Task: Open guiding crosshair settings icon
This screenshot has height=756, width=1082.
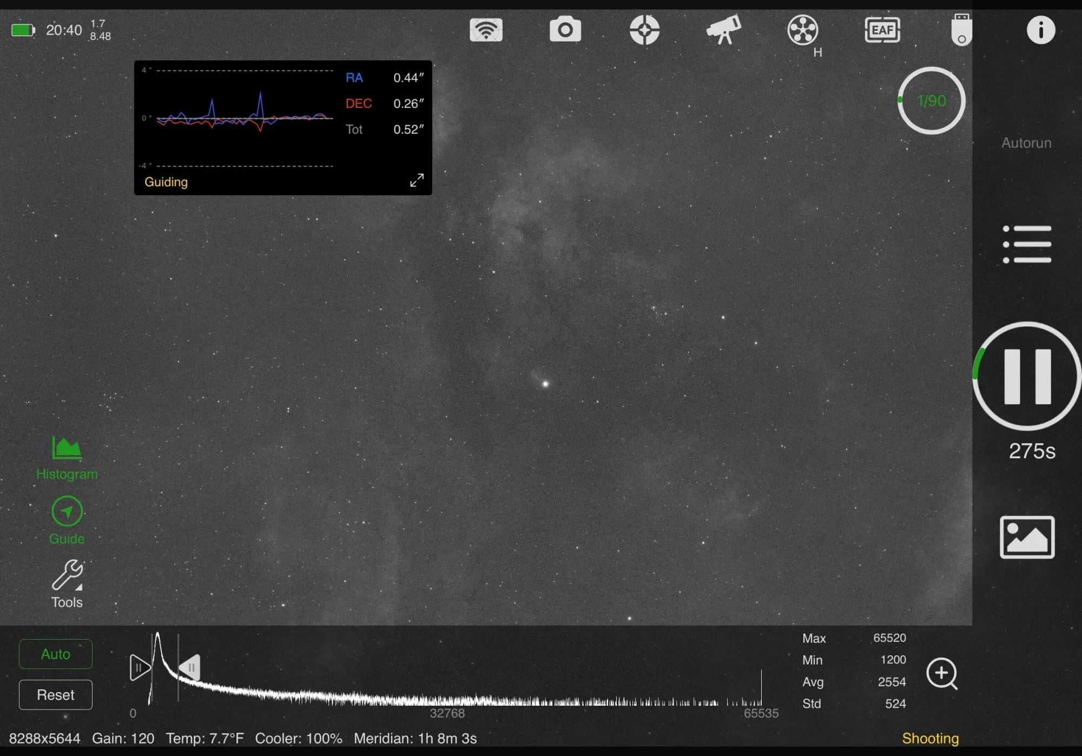Action: [644, 30]
